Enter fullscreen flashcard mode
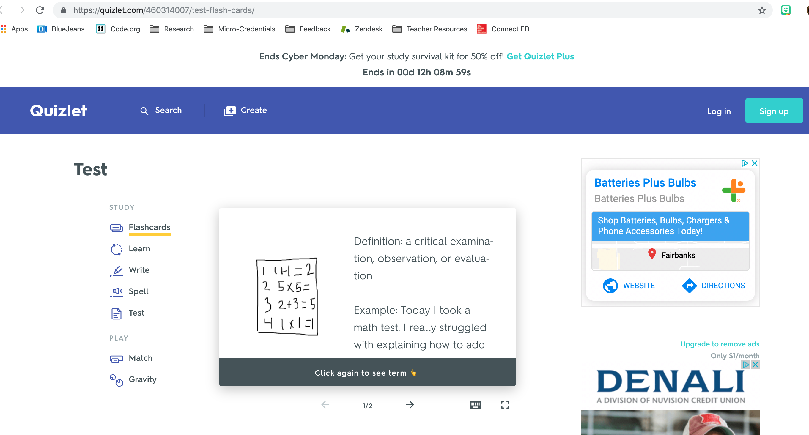The image size is (809, 435). 505,404
